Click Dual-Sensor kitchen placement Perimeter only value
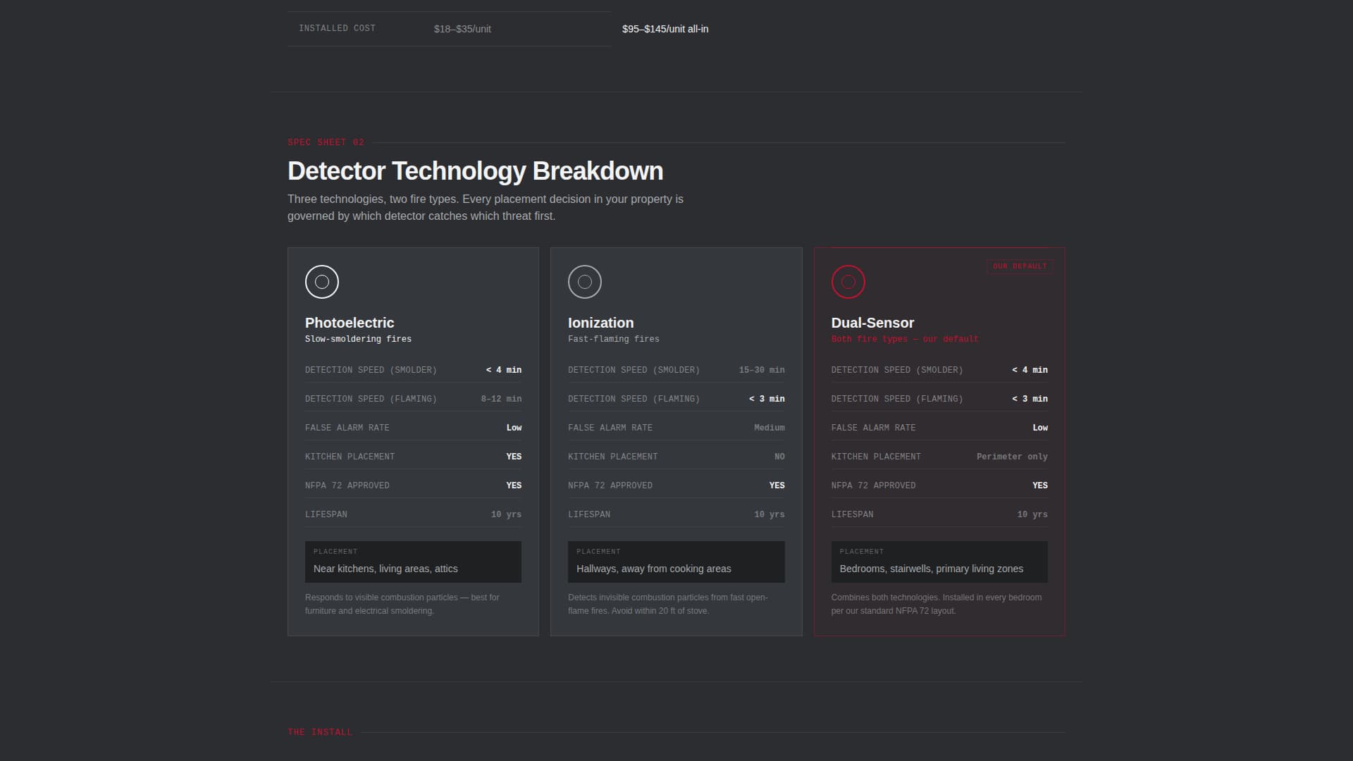This screenshot has width=1353, height=761. tap(1011, 457)
